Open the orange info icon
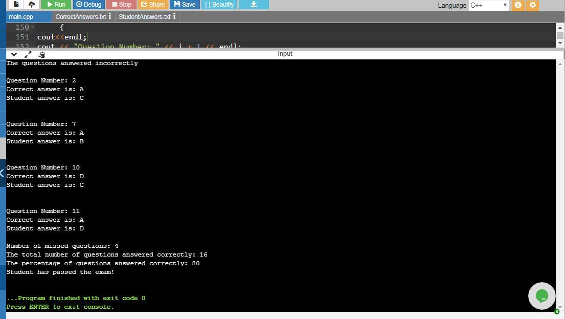565x319 pixels. coord(518,5)
